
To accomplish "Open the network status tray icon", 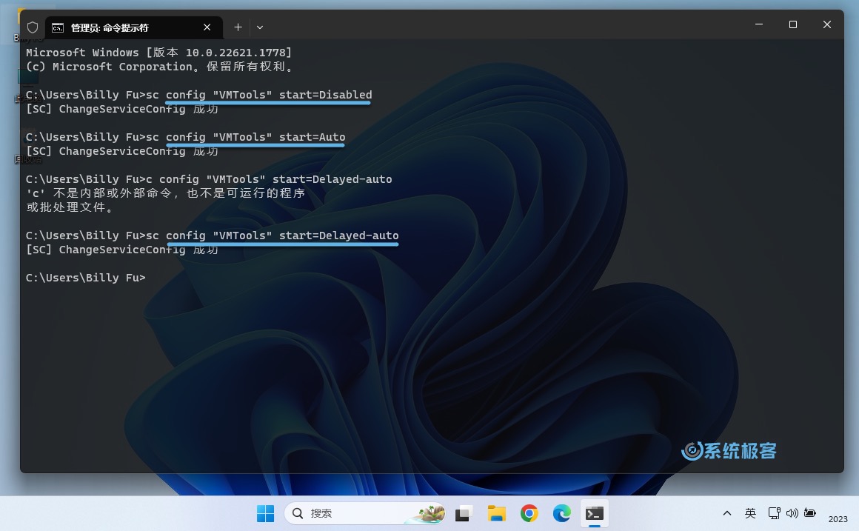I will pyautogui.click(x=774, y=513).
